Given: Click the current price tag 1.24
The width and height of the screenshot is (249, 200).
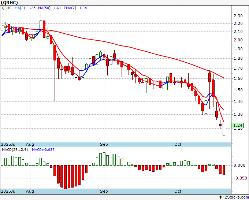Looking at the screenshot, I should (237, 125).
